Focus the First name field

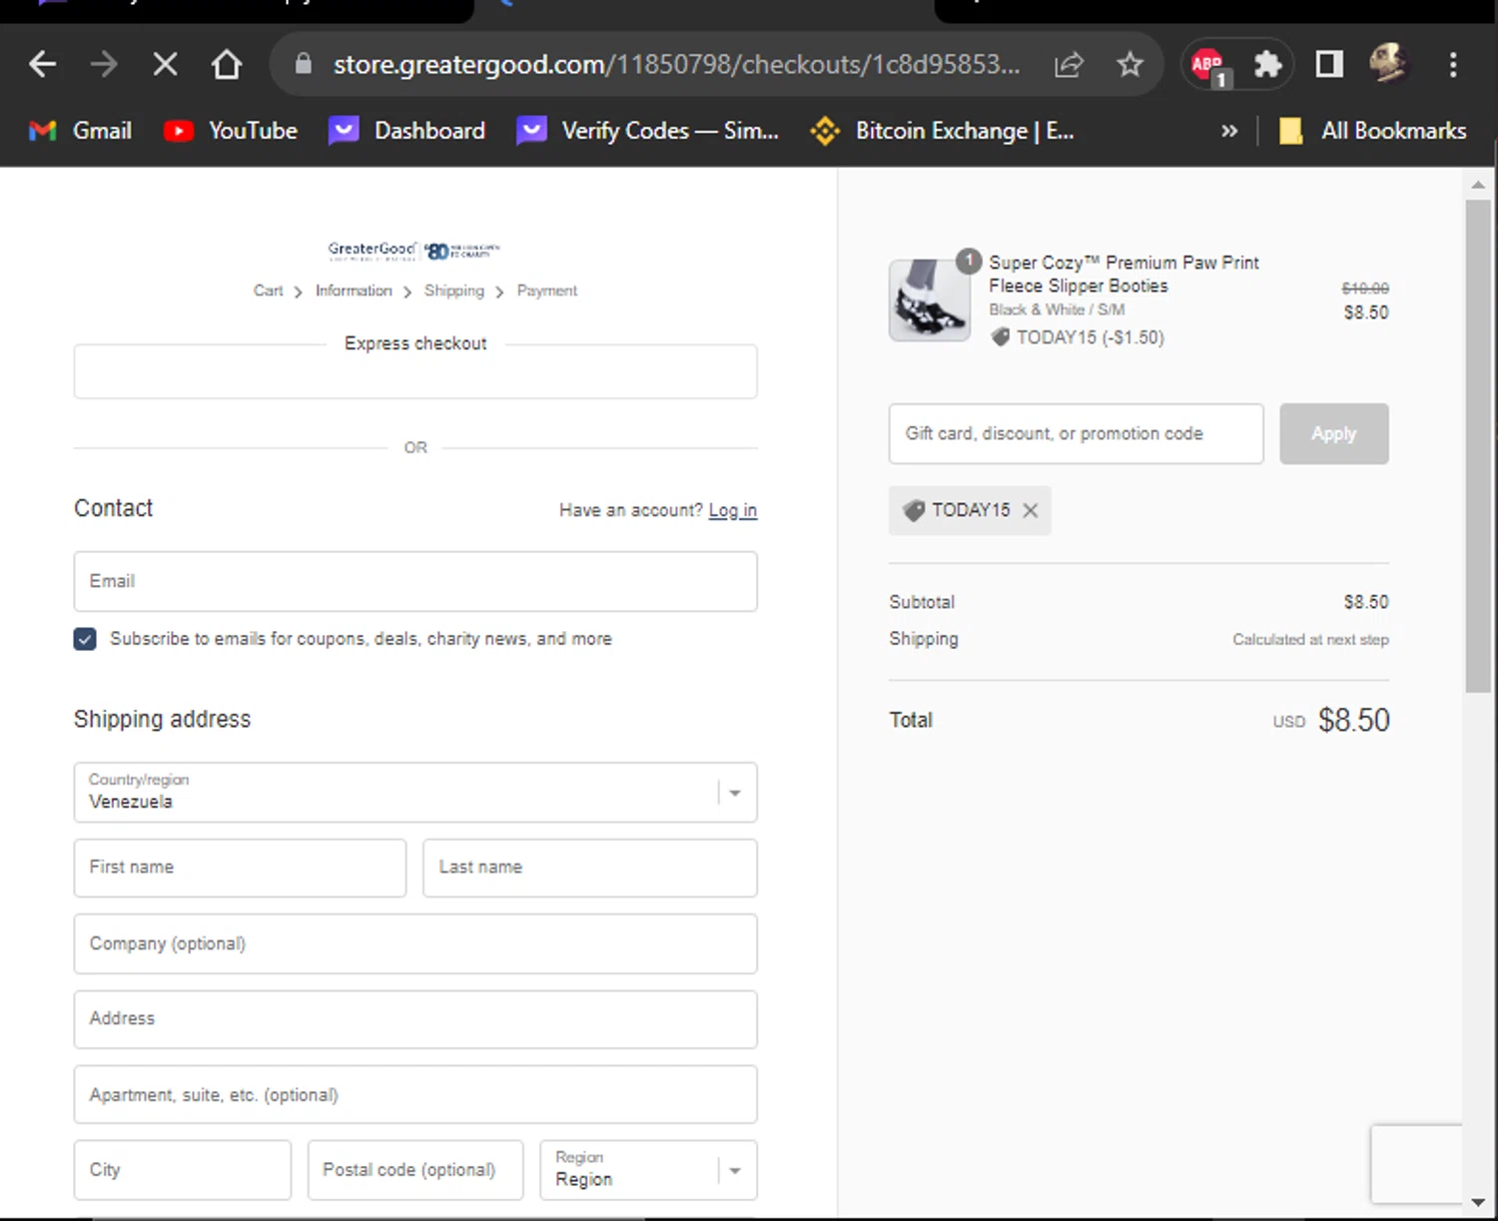[240, 868]
